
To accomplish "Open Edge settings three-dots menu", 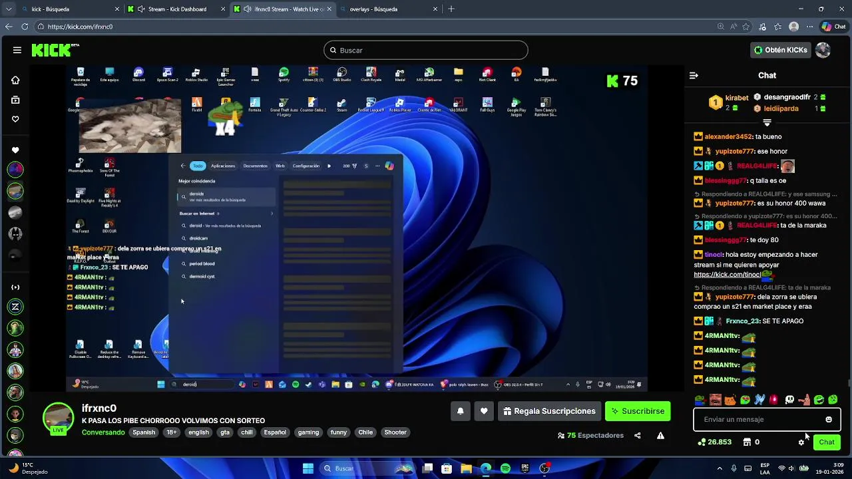I will click(809, 27).
